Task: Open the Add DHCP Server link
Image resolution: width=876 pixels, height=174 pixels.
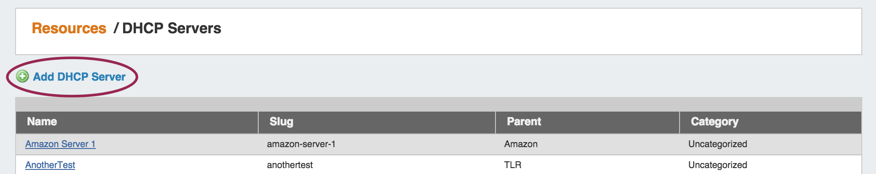Action: [79, 77]
